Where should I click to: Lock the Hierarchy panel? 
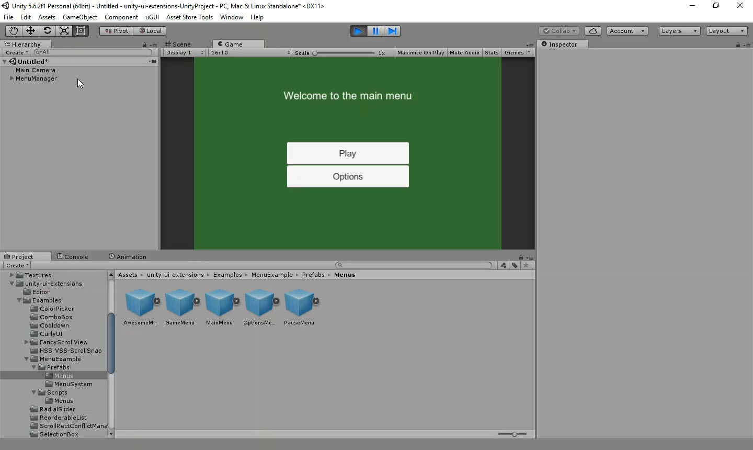click(x=145, y=45)
